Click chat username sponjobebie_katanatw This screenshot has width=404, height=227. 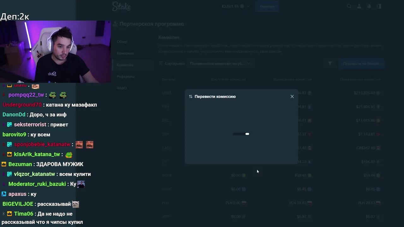(42, 144)
